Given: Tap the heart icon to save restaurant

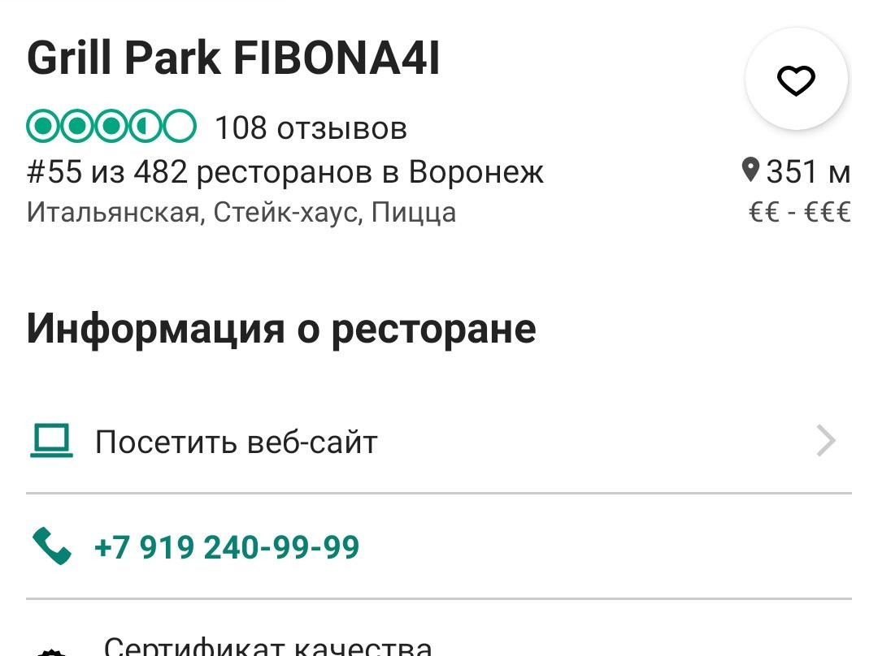Looking at the screenshot, I should [x=796, y=80].
